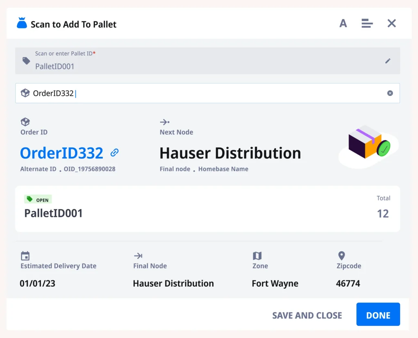
Task: Click the OPEN status tag badge
Action: tap(38, 200)
